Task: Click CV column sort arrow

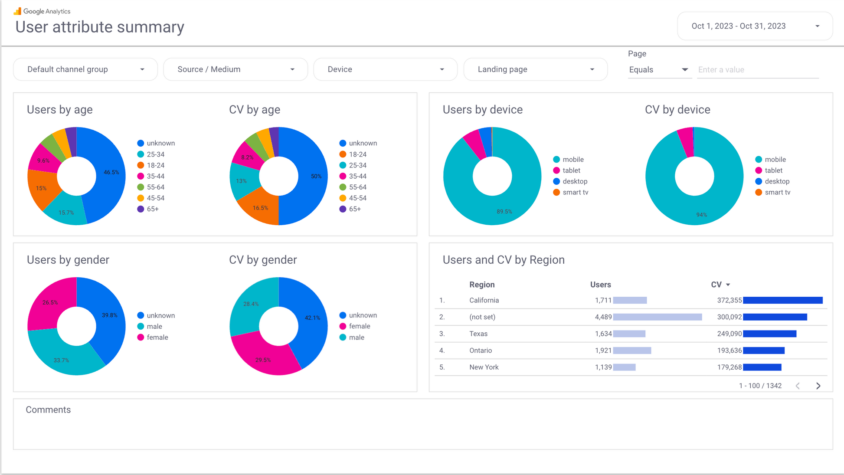Action: coord(728,285)
